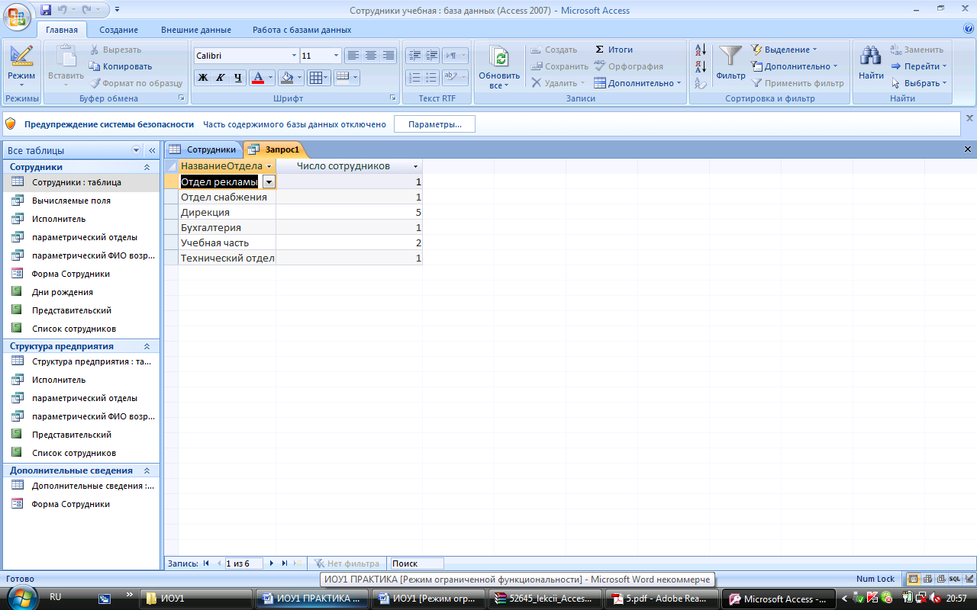Clear all sorts icon
977x610 pixels.
click(701, 83)
